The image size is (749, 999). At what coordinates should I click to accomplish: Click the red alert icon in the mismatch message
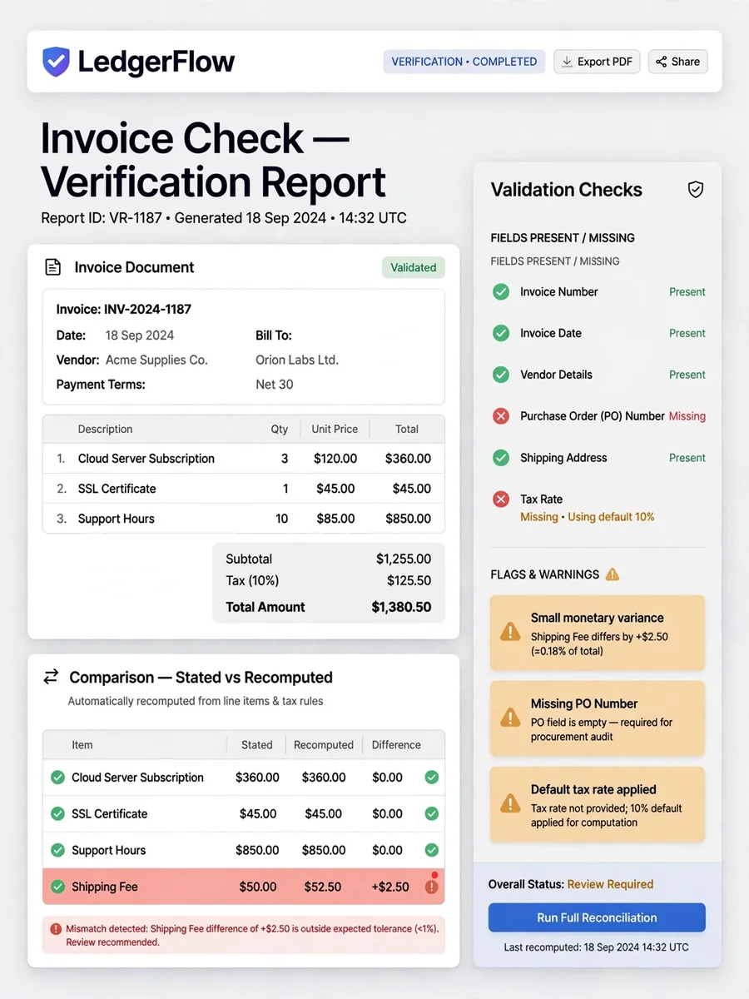point(56,928)
